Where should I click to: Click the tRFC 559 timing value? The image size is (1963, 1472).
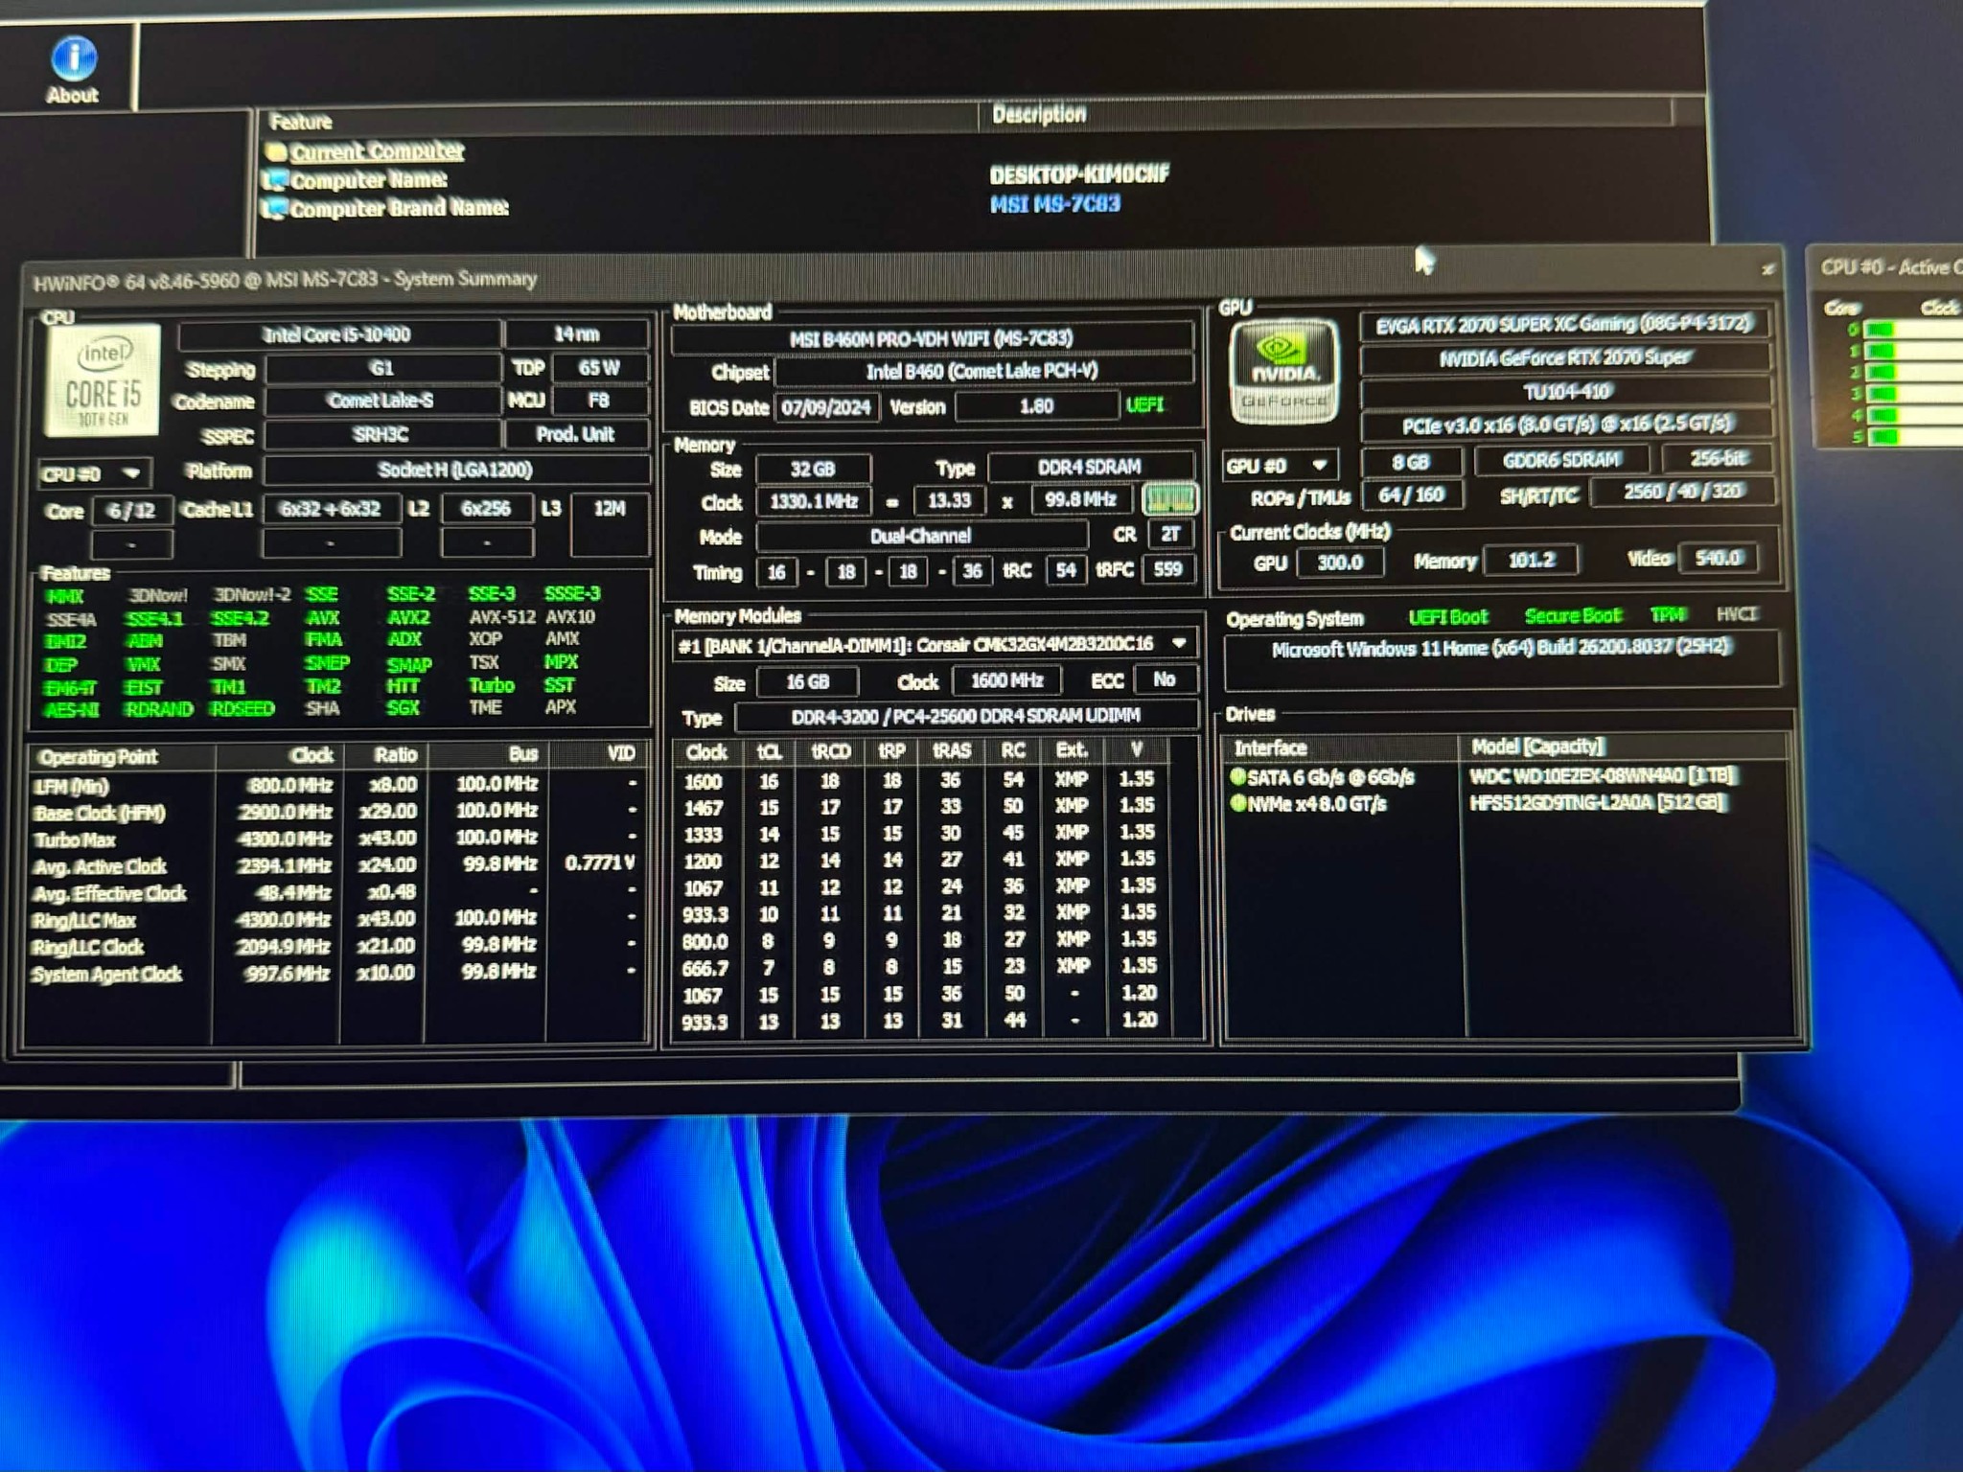[x=1167, y=569]
